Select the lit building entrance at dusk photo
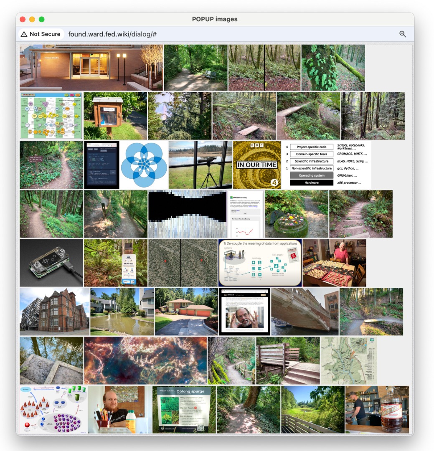The image size is (434, 451). pyautogui.click(x=91, y=68)
